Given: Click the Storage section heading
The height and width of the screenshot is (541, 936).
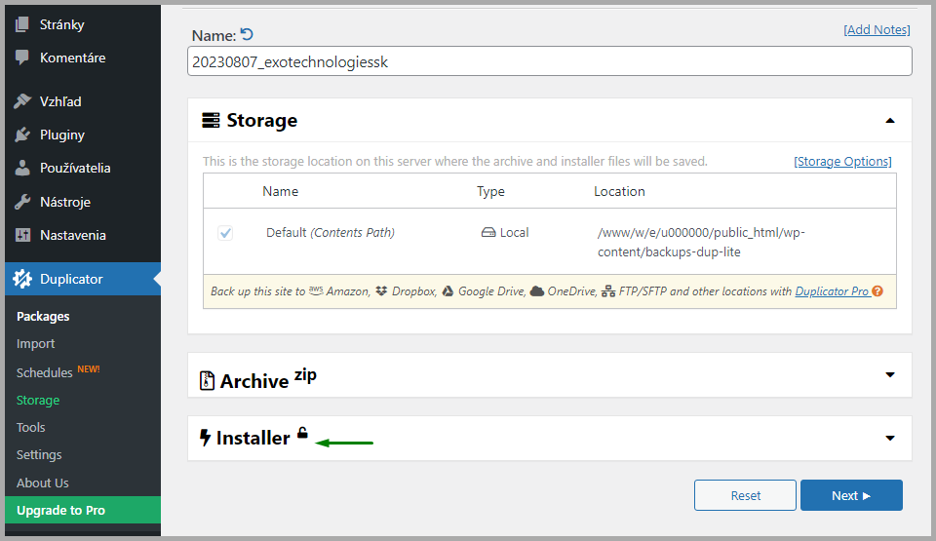Looking at the screenshot, I should [261, 121].
